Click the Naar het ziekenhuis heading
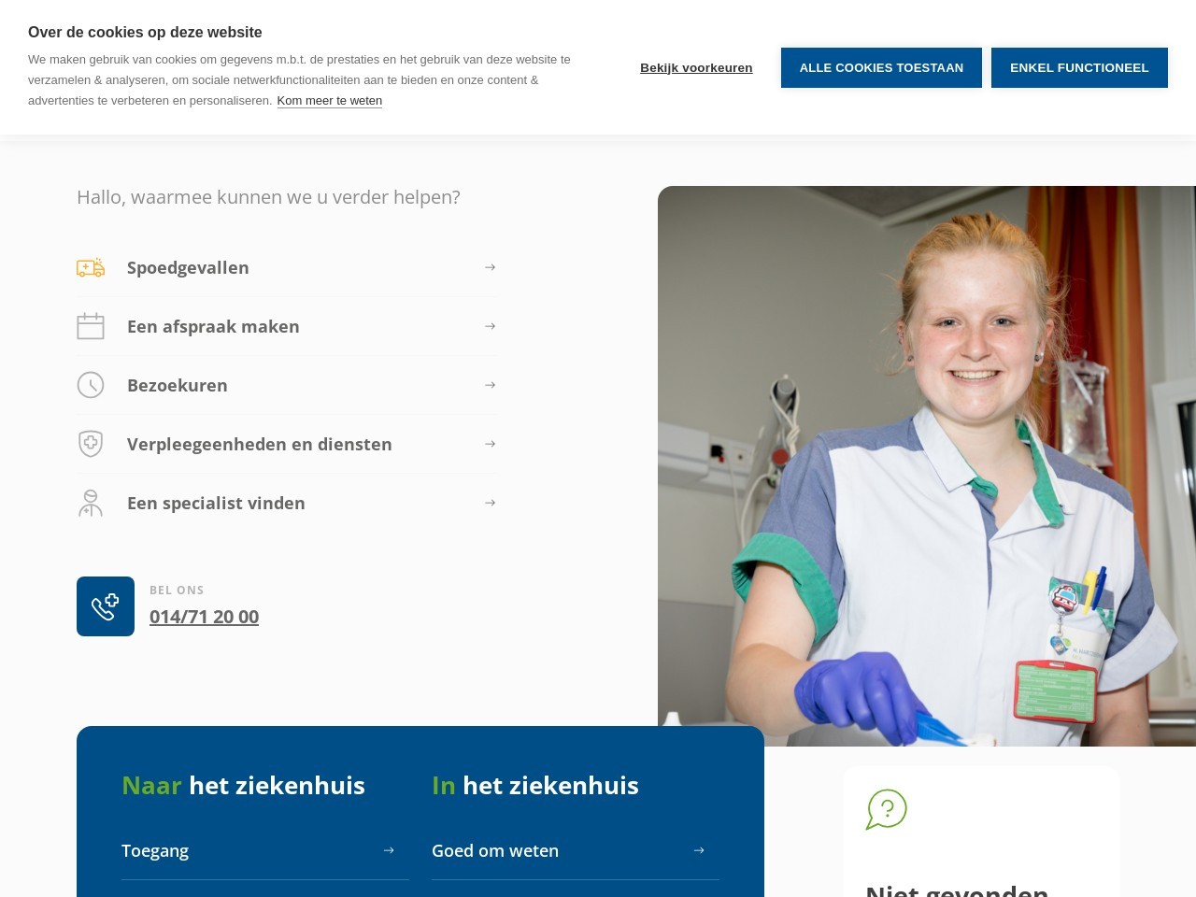 pos(243,785)
